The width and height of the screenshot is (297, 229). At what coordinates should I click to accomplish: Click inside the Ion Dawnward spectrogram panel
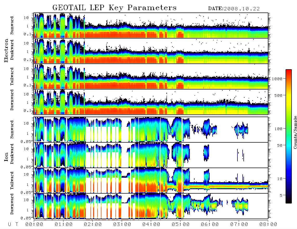(x=151, y=206)
